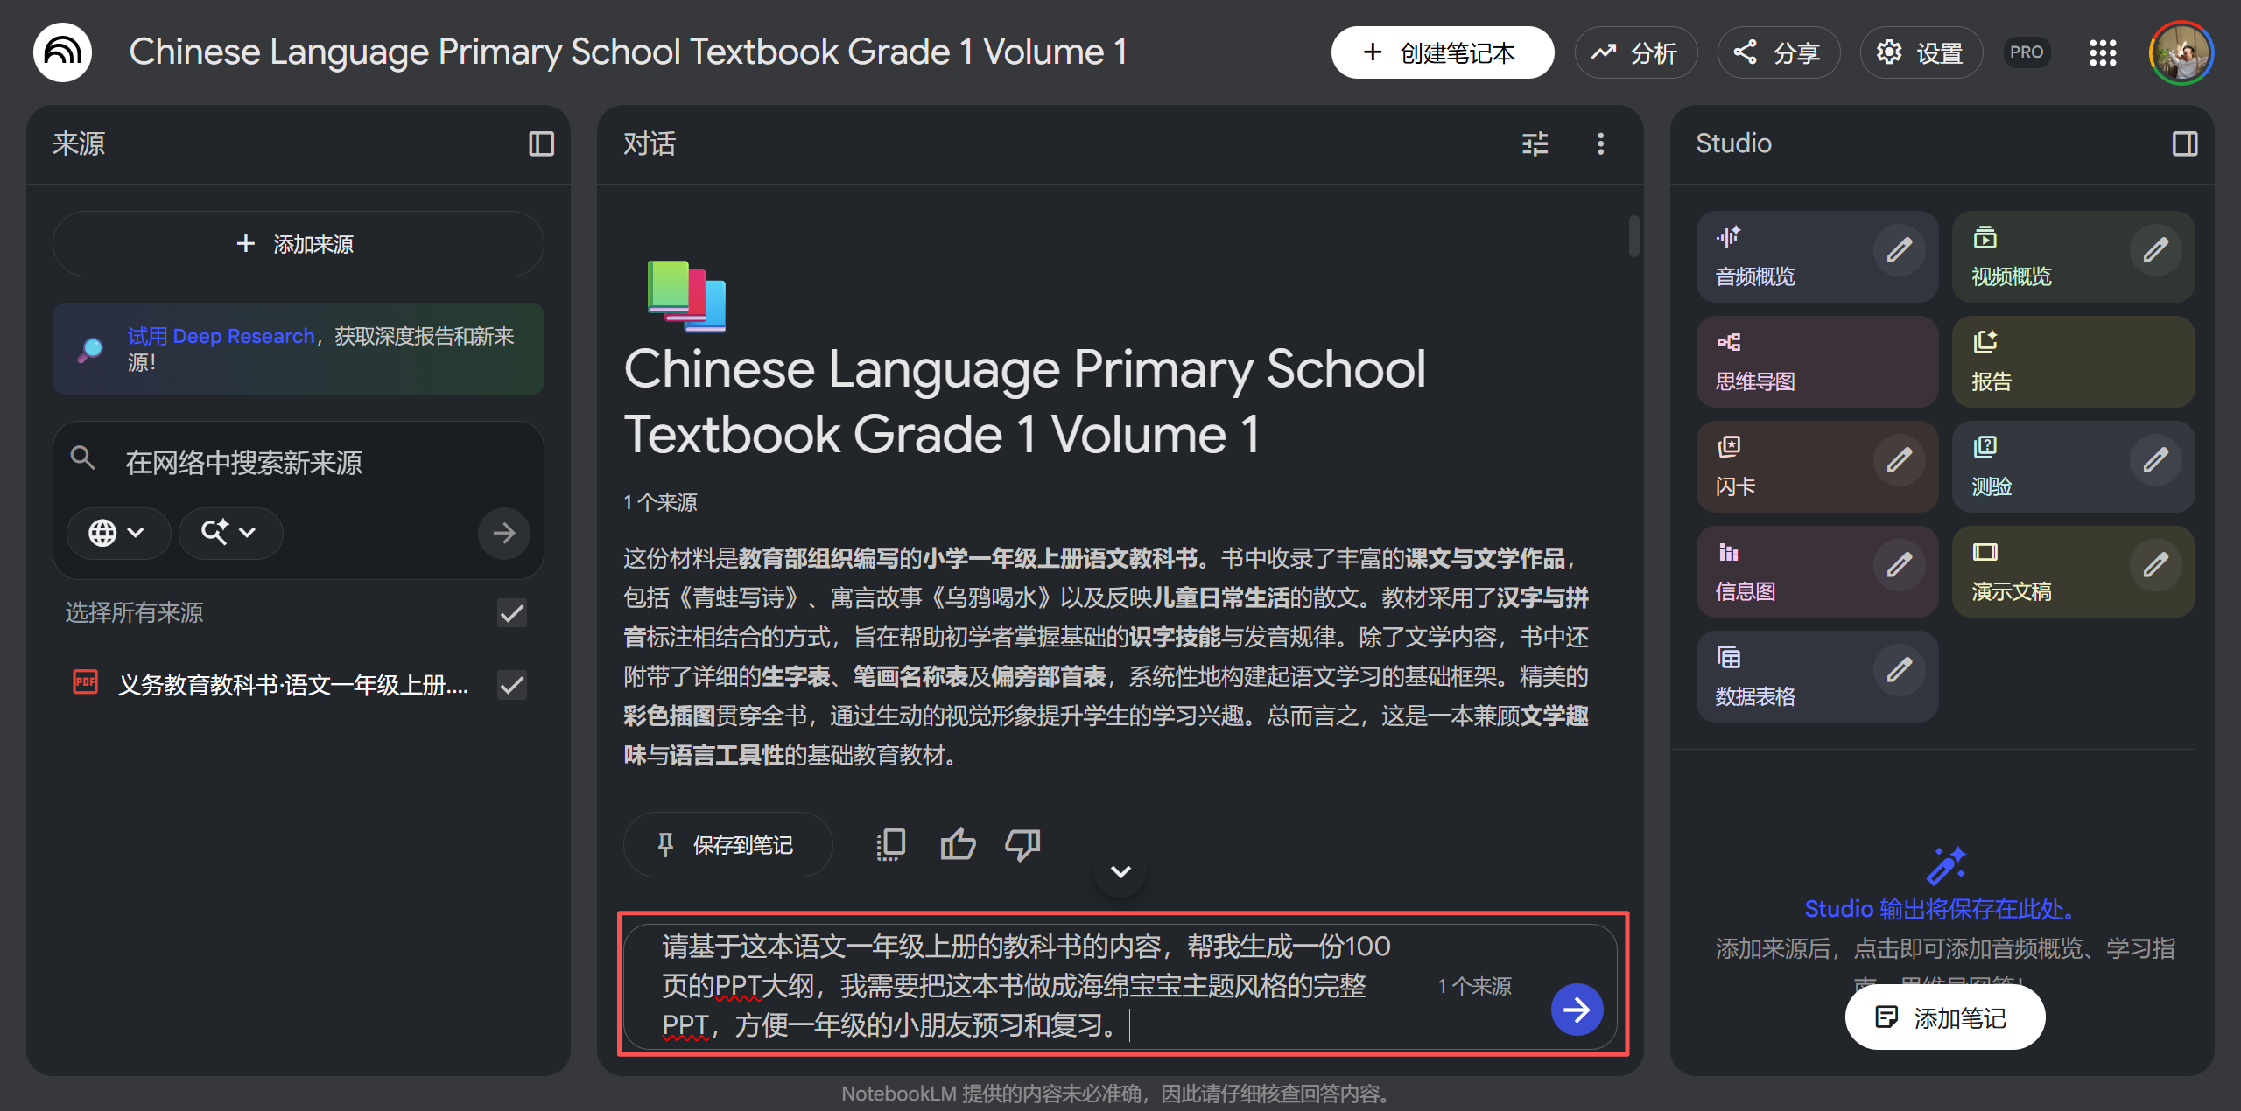Open the 测验 quiz edit pencil
The height and width of the screenshot is (1111, 2241).
click(2157, 458)
